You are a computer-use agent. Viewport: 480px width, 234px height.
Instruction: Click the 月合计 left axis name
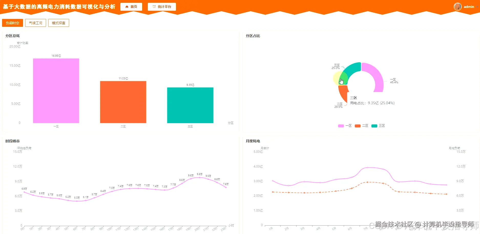[x=265, y=148]
